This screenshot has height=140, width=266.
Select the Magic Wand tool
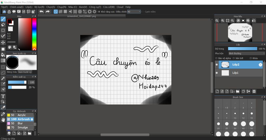(3, 78)
